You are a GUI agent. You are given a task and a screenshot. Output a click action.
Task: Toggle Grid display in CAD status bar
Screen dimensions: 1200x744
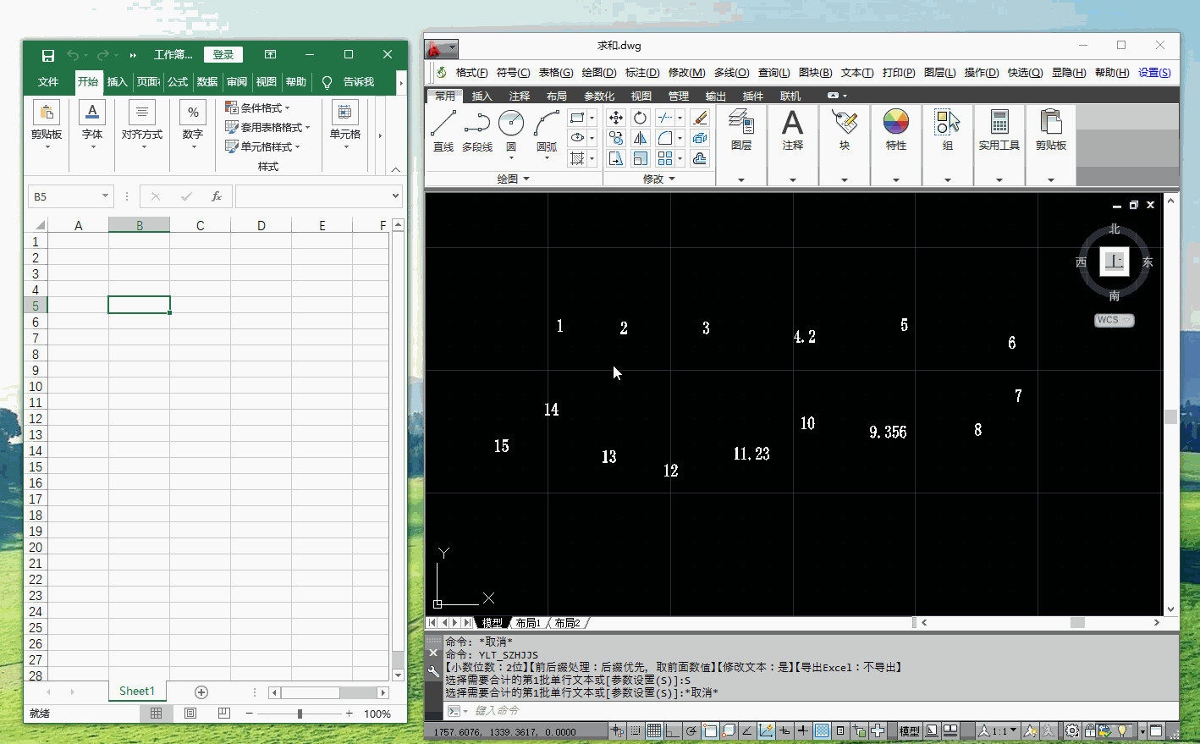(654, 731)
